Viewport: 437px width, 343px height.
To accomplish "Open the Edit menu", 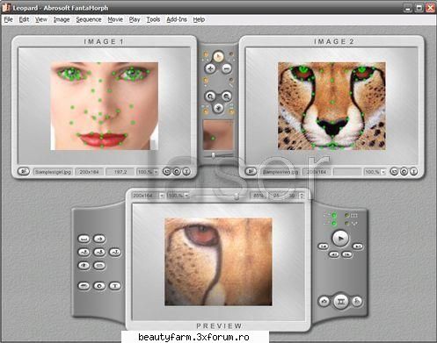I will [x=24, y=19].
